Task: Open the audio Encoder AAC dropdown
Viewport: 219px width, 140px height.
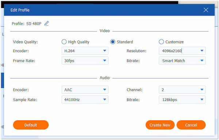Action: point(85,90)
